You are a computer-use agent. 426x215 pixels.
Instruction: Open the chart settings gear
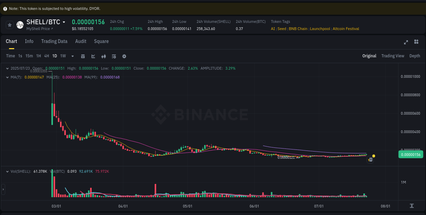pos(124,56)
